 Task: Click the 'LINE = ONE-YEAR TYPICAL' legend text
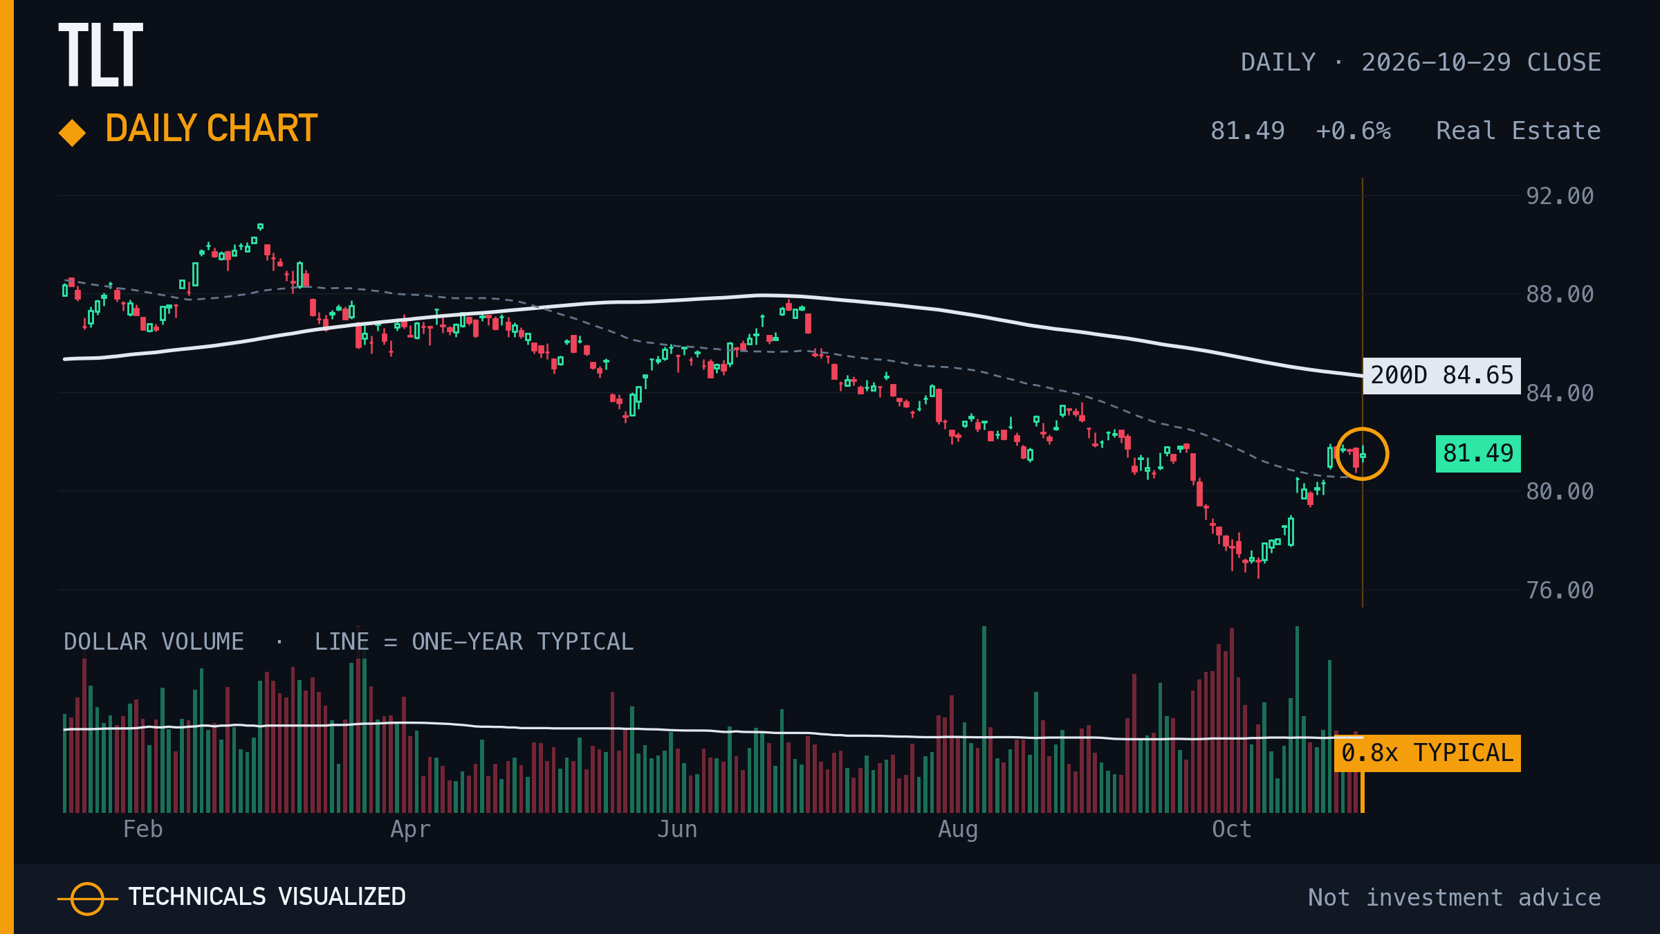point(474,642)
